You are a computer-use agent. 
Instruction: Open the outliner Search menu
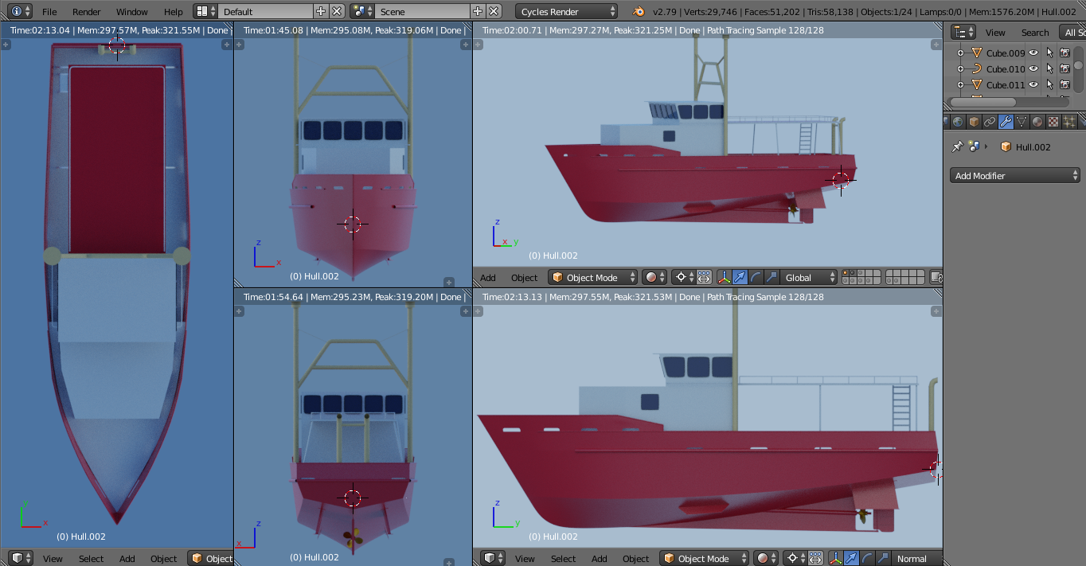pos(1035,33)
